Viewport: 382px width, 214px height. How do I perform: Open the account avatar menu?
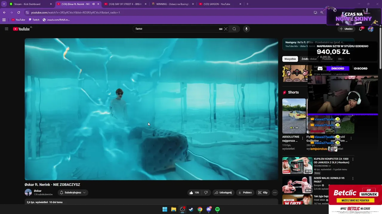pos(371,29)
